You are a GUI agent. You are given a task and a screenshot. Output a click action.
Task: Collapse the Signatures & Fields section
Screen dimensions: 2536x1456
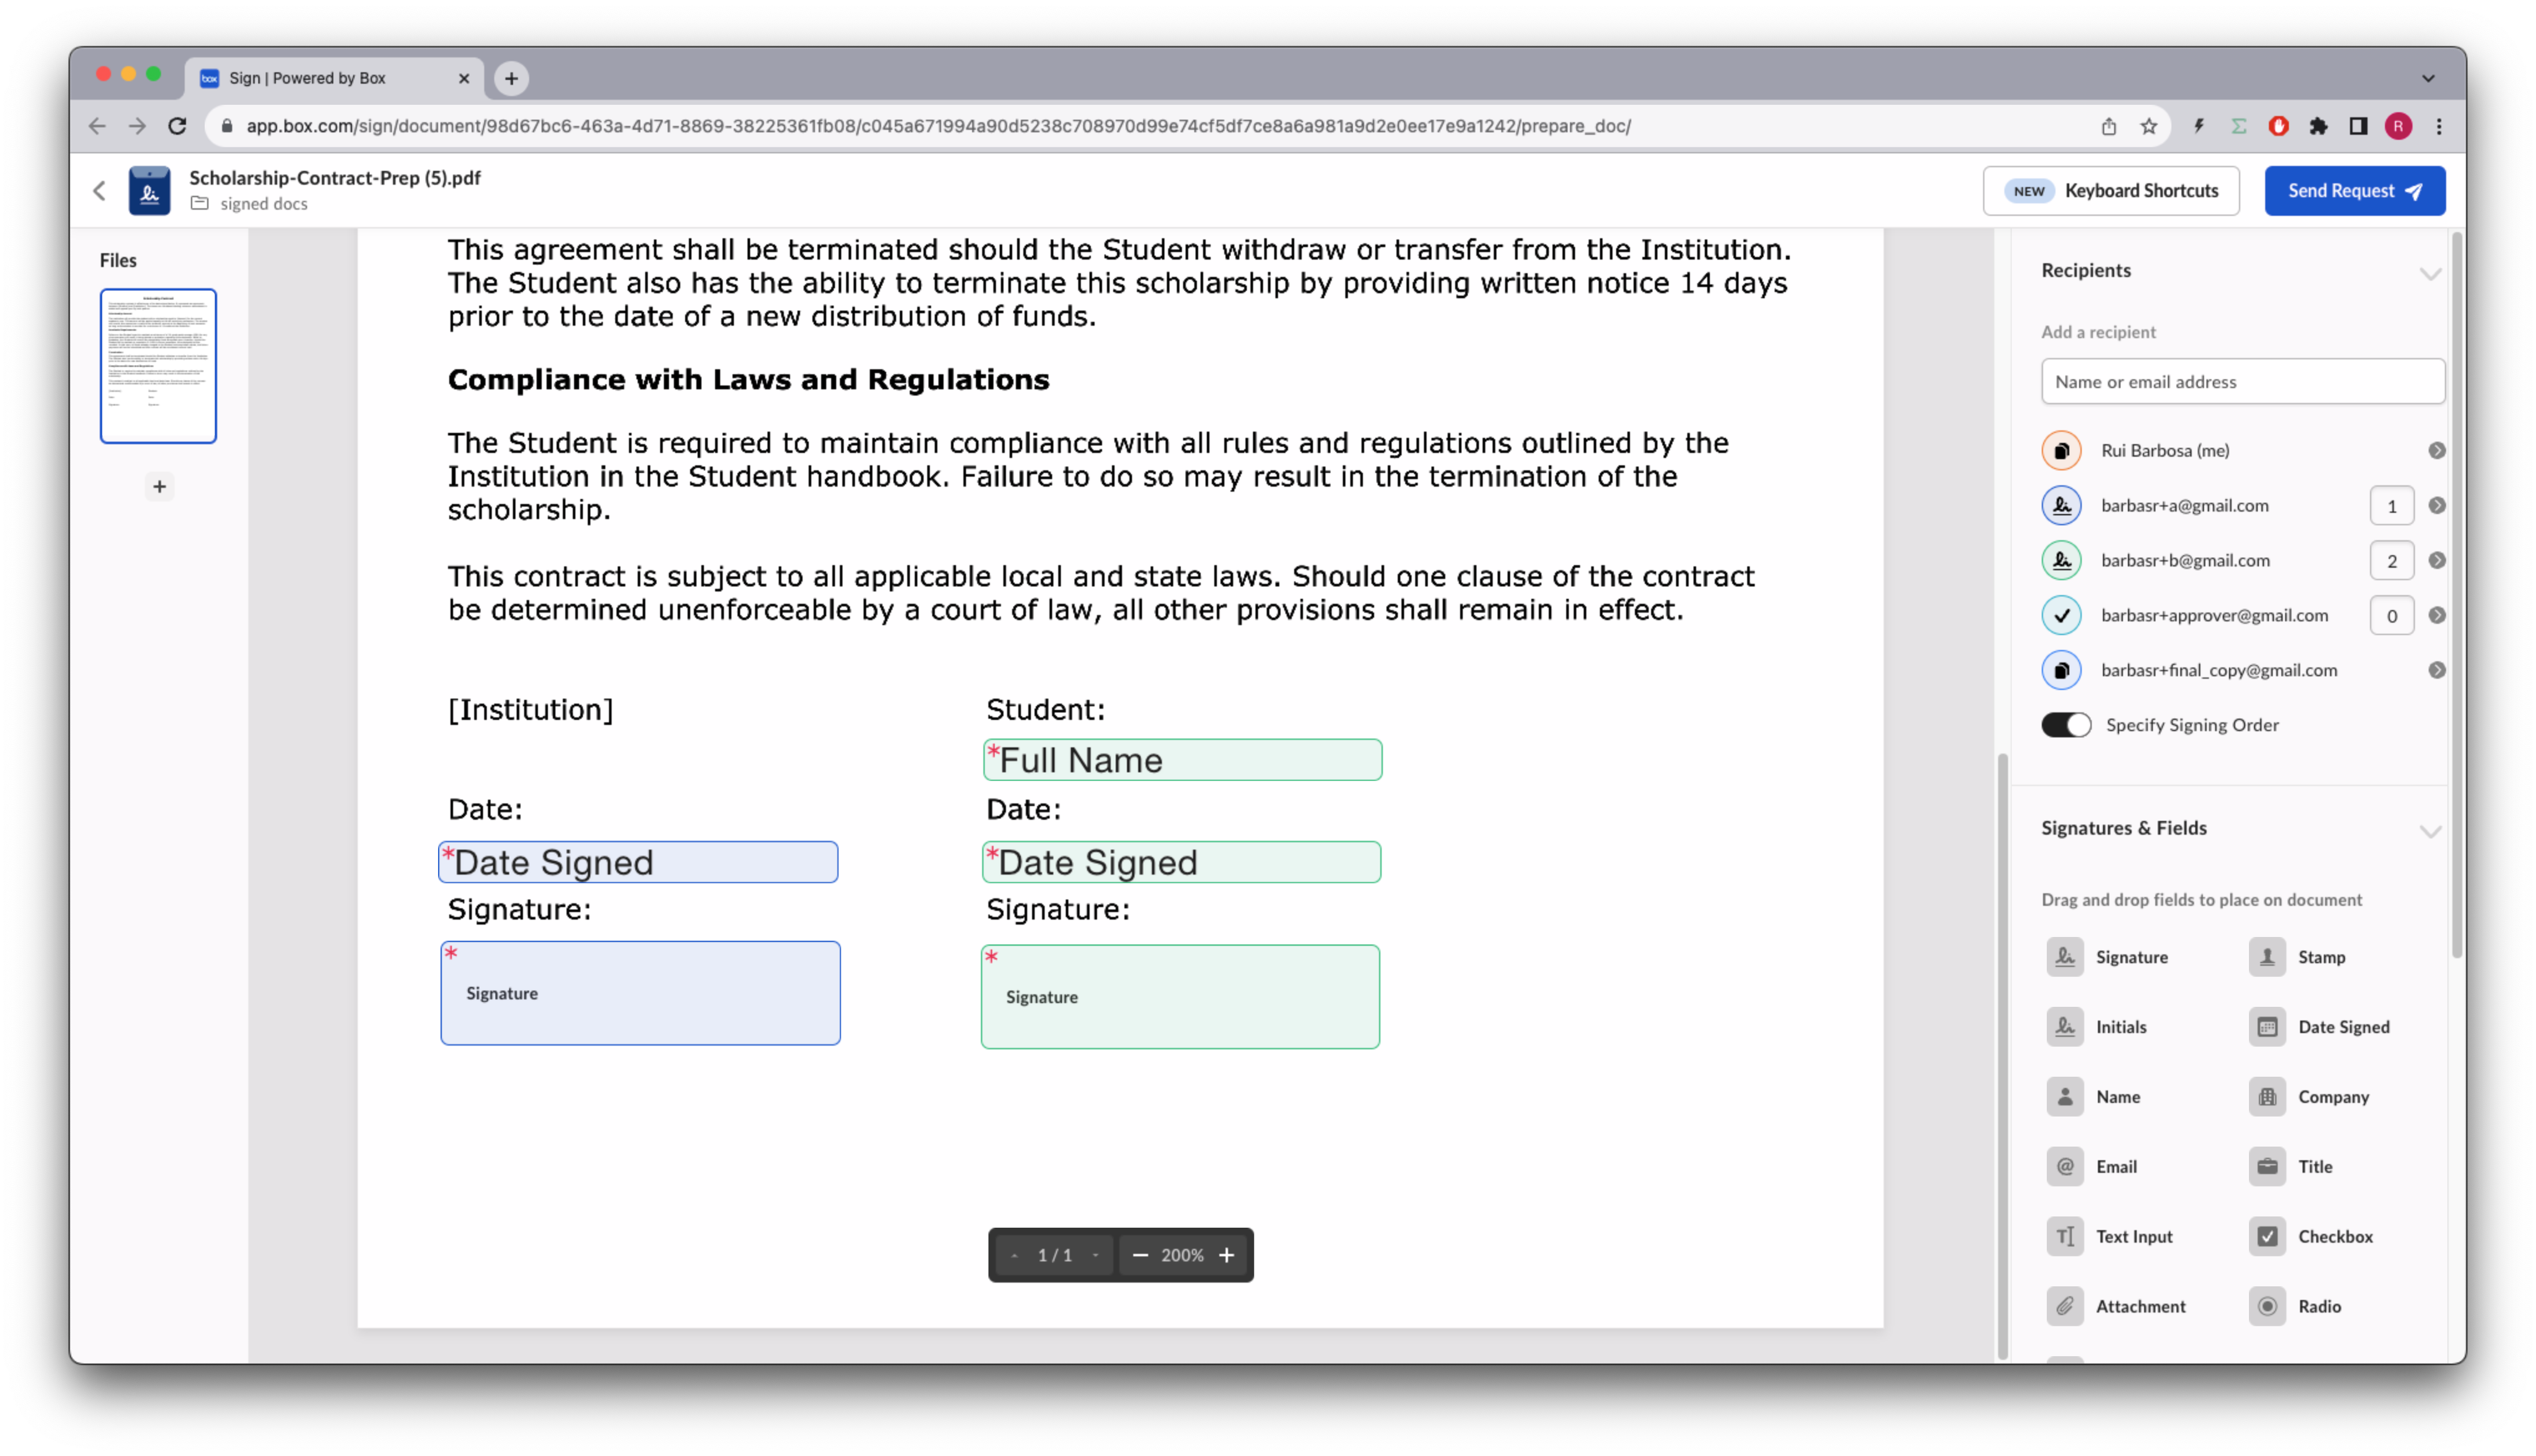(x=2430, y=830)
